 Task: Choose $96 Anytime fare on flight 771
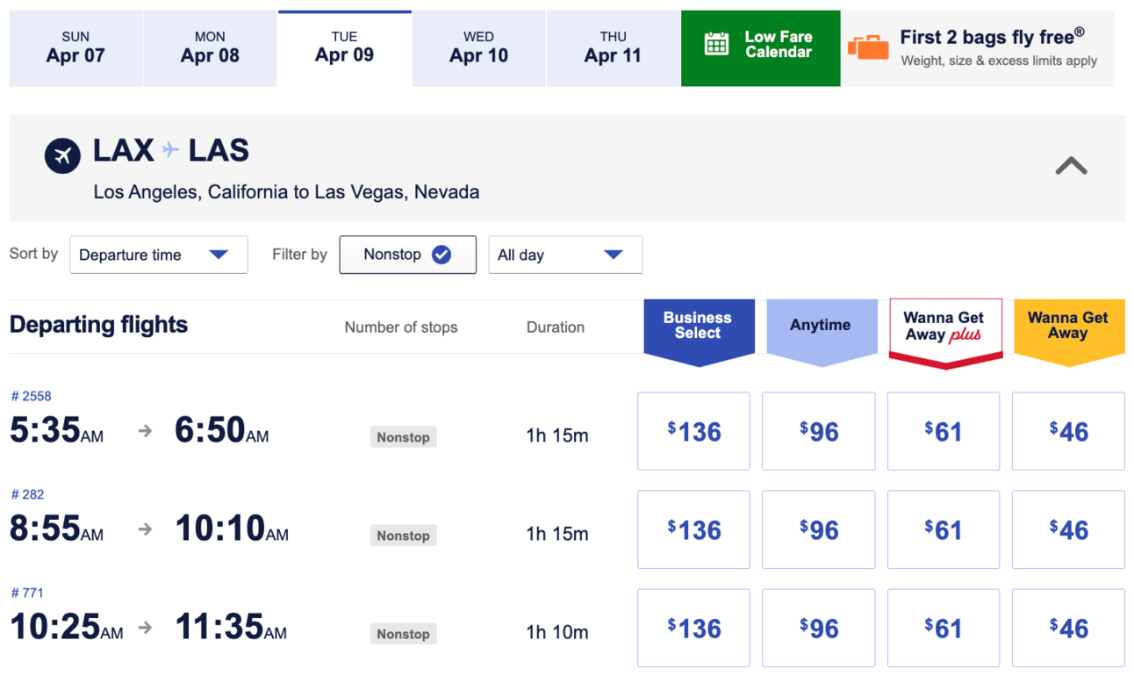point(818,628)
